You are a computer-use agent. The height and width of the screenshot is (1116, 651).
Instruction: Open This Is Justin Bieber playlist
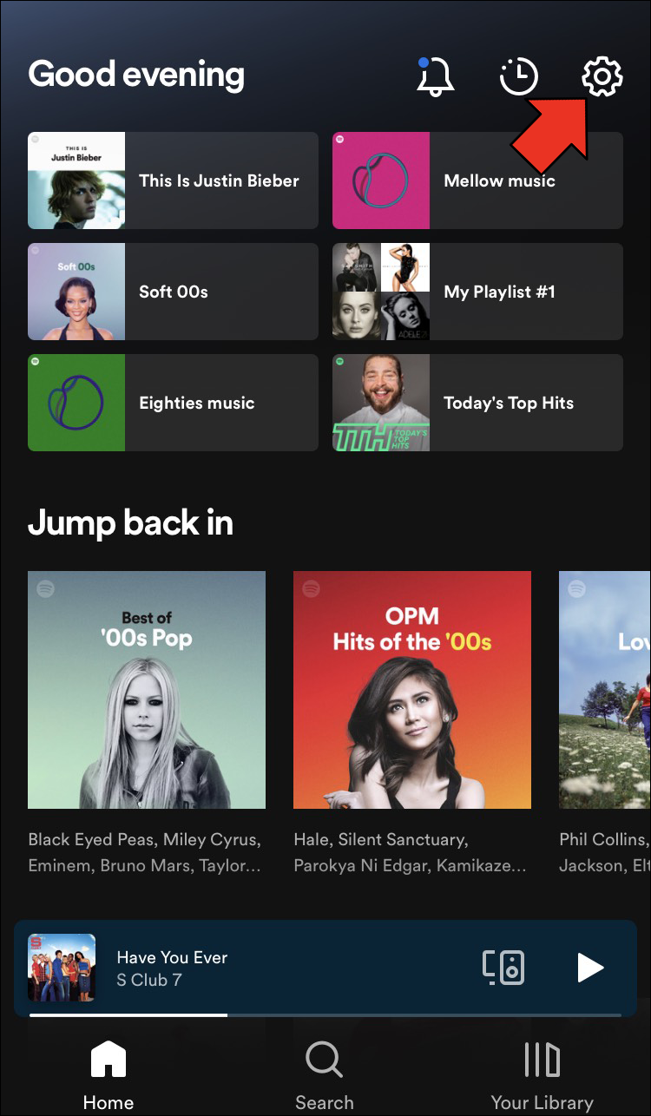click(x=173, y=181)
